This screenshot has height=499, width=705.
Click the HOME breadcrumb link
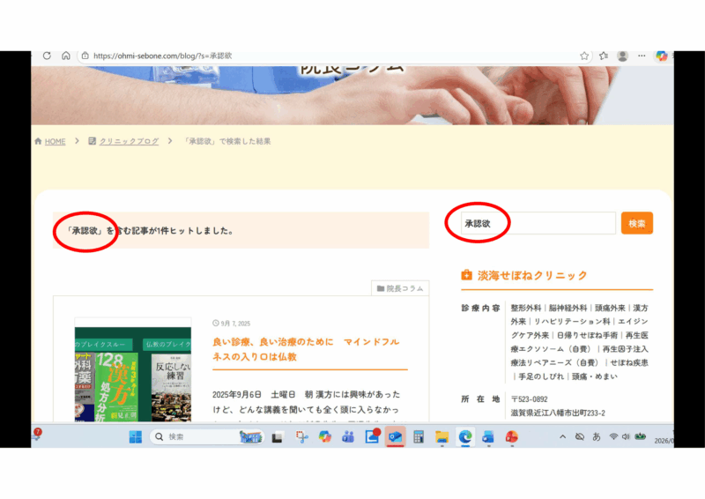pos(55,141)
